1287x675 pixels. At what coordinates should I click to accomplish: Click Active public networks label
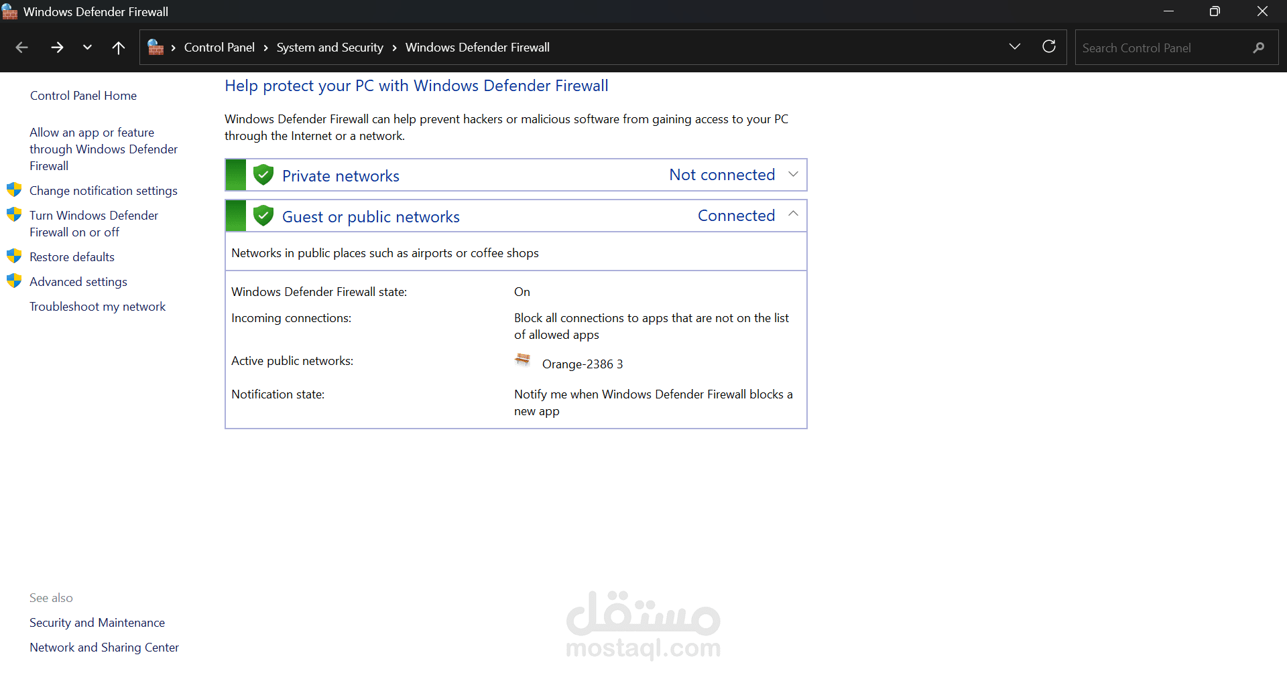point(292,361)
